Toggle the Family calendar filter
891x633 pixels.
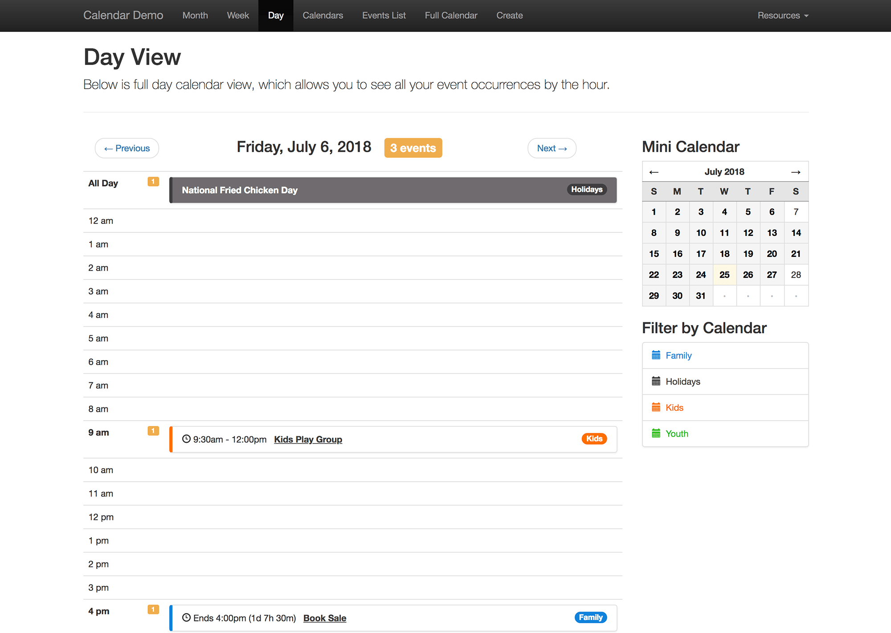point(678,355)
